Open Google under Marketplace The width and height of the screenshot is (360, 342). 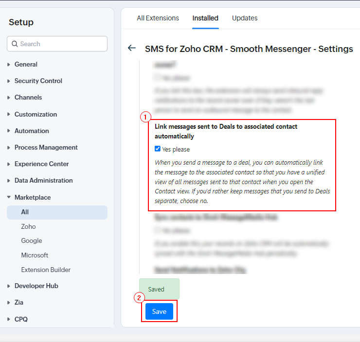coord(32,240)
